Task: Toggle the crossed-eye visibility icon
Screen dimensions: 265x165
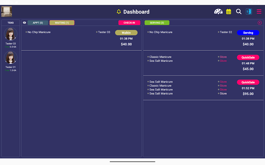Action: pos(24,23)
